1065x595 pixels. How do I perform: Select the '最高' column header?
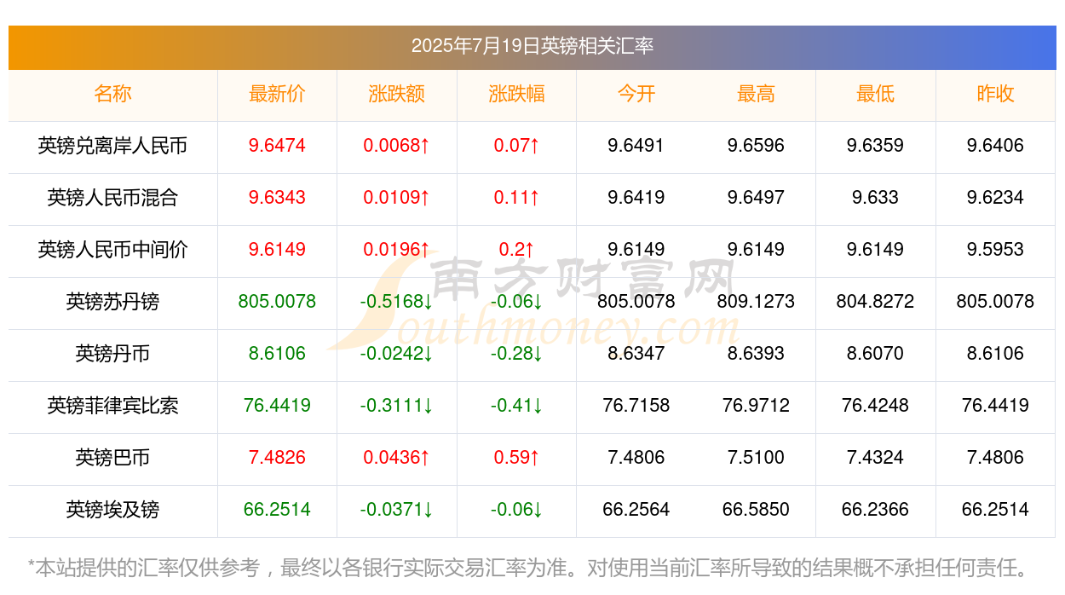tap(756, 94)
